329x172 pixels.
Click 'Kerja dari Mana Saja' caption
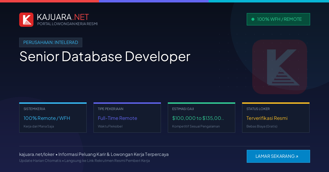click(x=39, y=126)
